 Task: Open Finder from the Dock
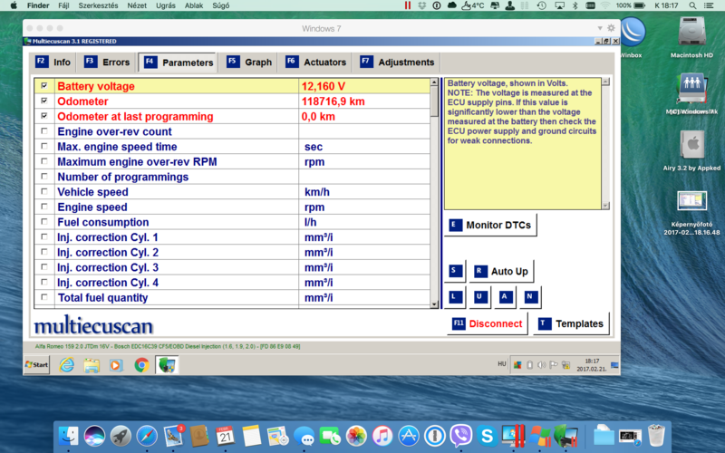[69, 436]
